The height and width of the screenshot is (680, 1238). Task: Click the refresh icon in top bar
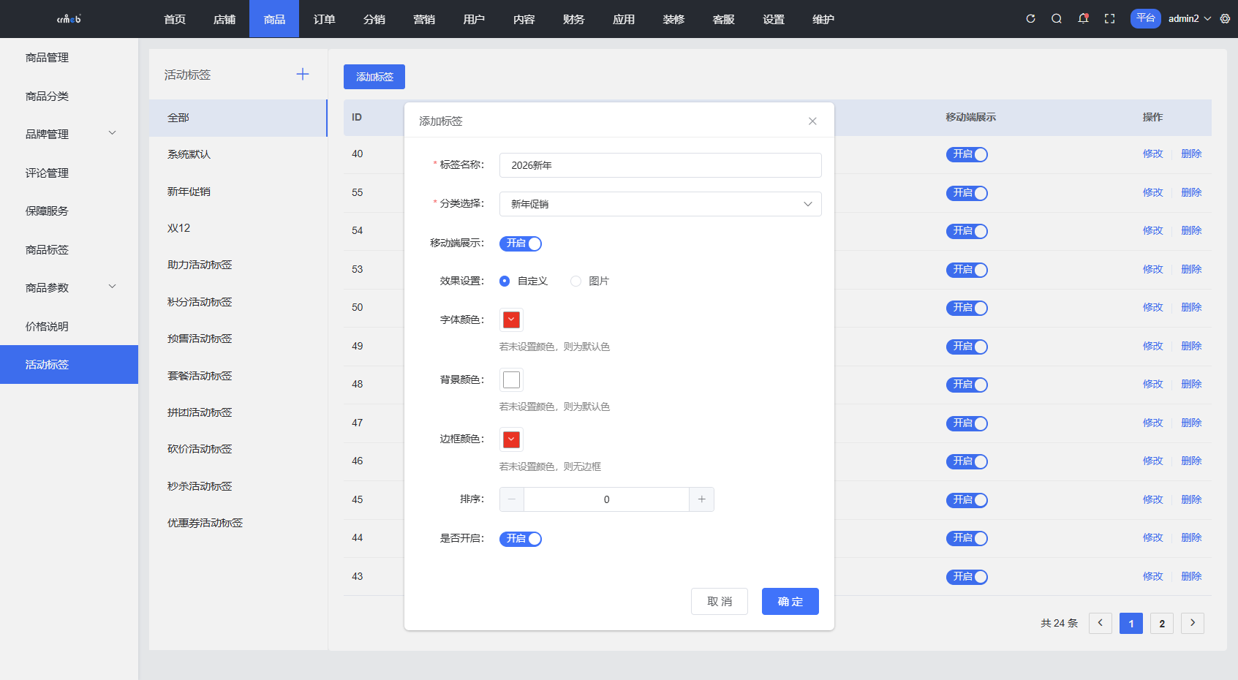(1030, 19)
